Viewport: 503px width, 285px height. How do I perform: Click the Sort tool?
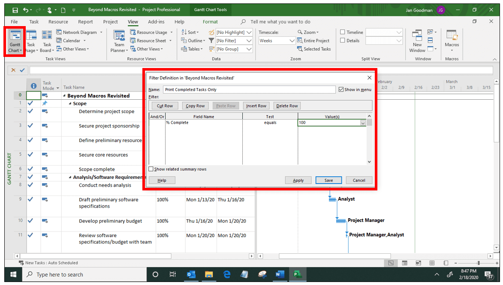[190, 33]
